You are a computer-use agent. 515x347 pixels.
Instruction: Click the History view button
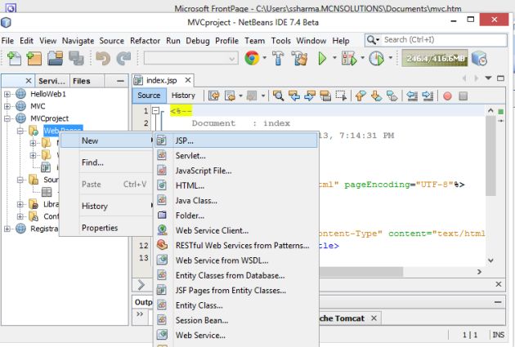tap(183, 96)
